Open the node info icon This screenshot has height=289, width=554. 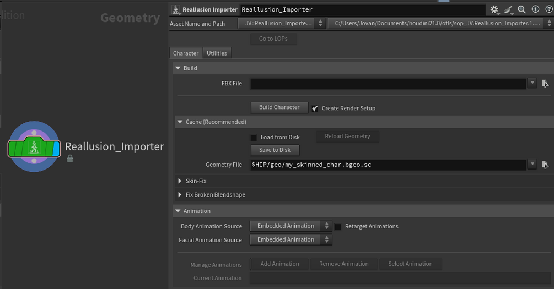536,9
